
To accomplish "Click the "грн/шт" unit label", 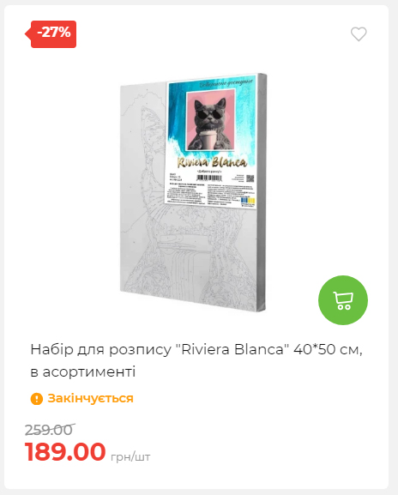I will point(130,456).
